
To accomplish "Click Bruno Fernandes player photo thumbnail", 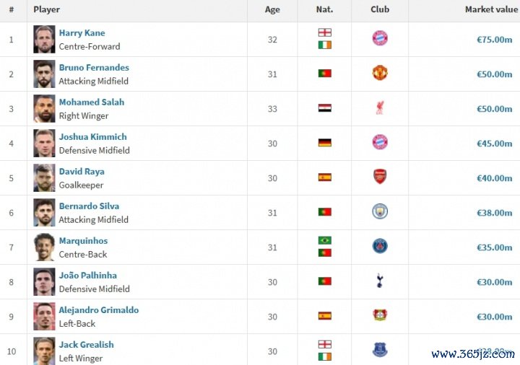I will click(x=44, y=74).
